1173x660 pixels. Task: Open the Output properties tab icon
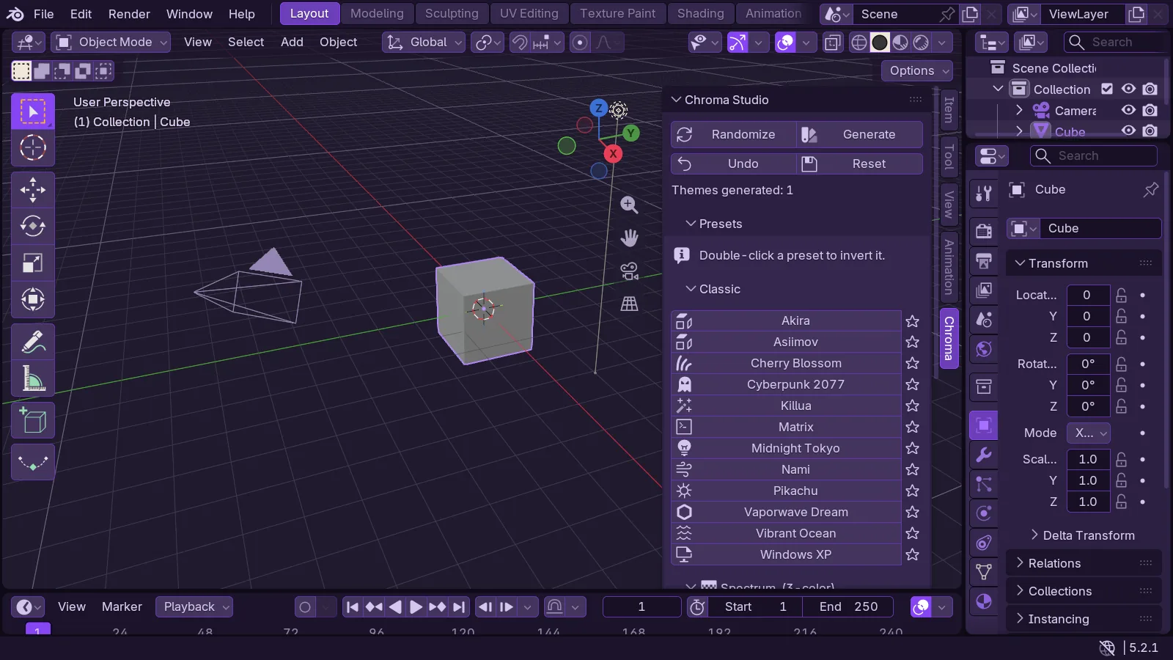click(x=984, y=260)
